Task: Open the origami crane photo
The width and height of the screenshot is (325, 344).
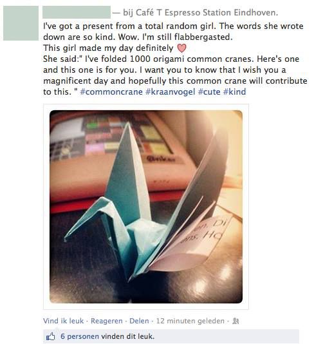Action: pos(146,206)
